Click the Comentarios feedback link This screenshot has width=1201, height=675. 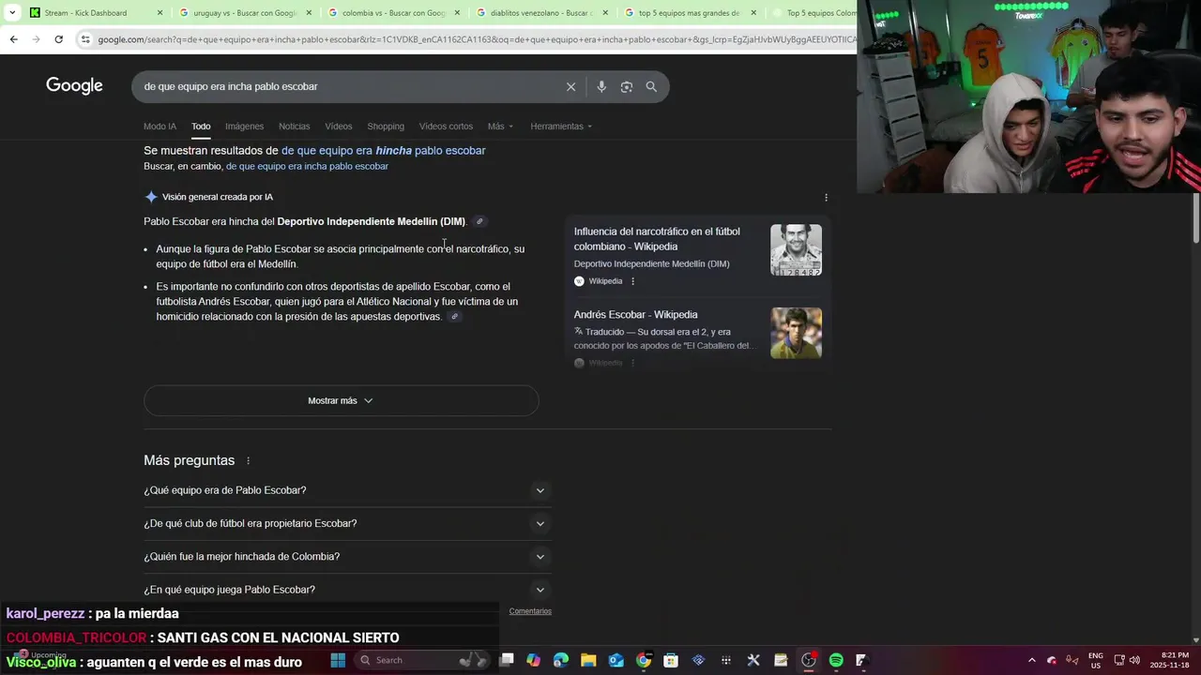pos(530,611)
